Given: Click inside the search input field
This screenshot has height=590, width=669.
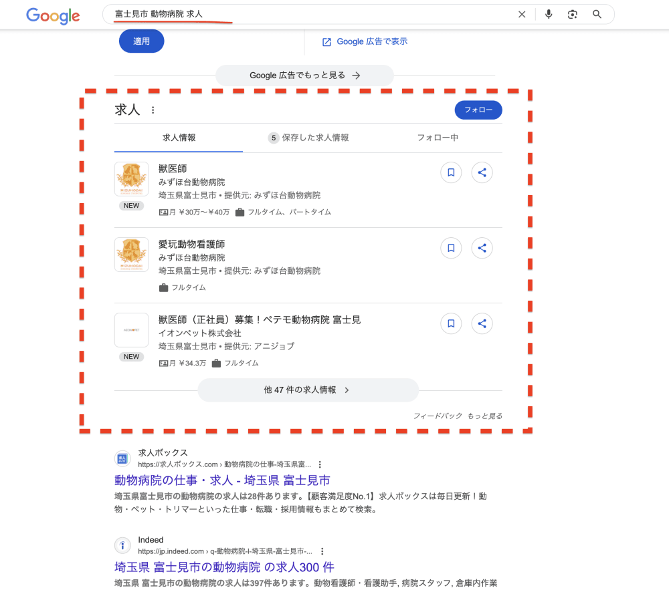Looking at the screenshot, I should [x=268, y=14].
